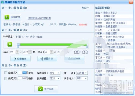
Task: Click the 起点 seconds stepper arrows
Action: click(x=30, y=52)
